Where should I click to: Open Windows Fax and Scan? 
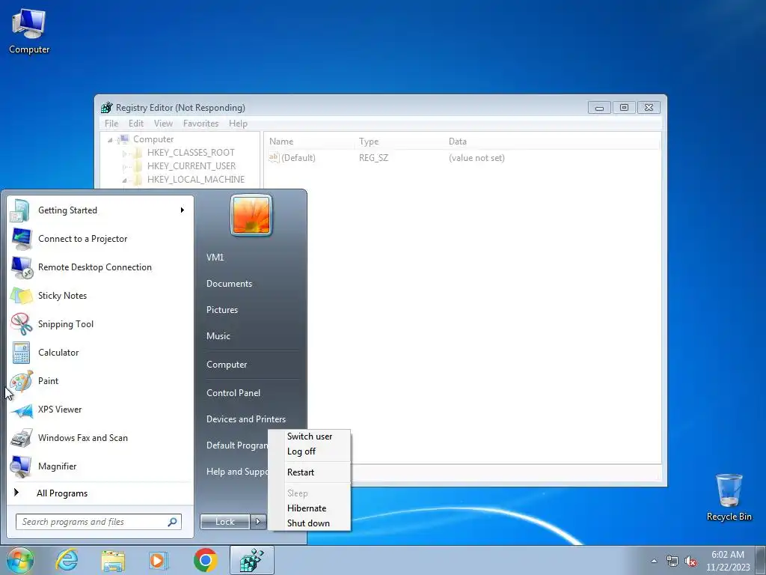click(101, 437)
